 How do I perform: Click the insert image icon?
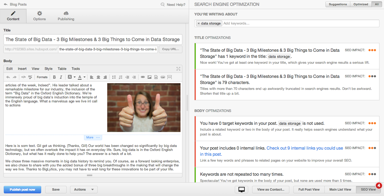pyautogui.click(x=149, y=77)
